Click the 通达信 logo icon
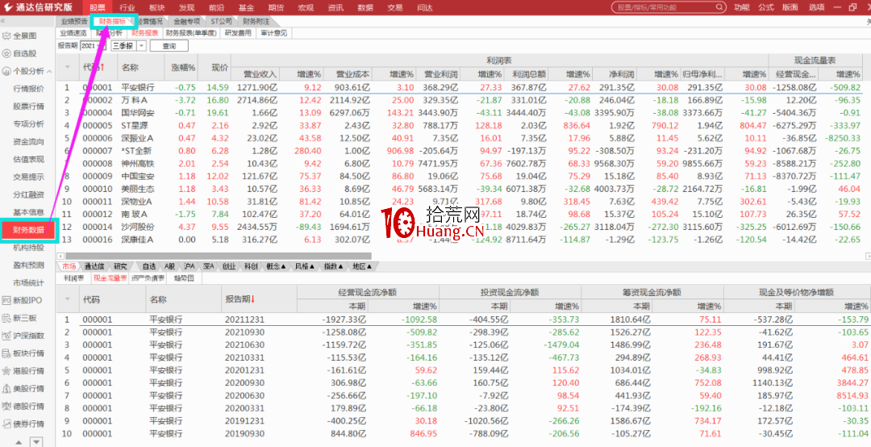Viewport: 871px width, 447px height. 9,7
